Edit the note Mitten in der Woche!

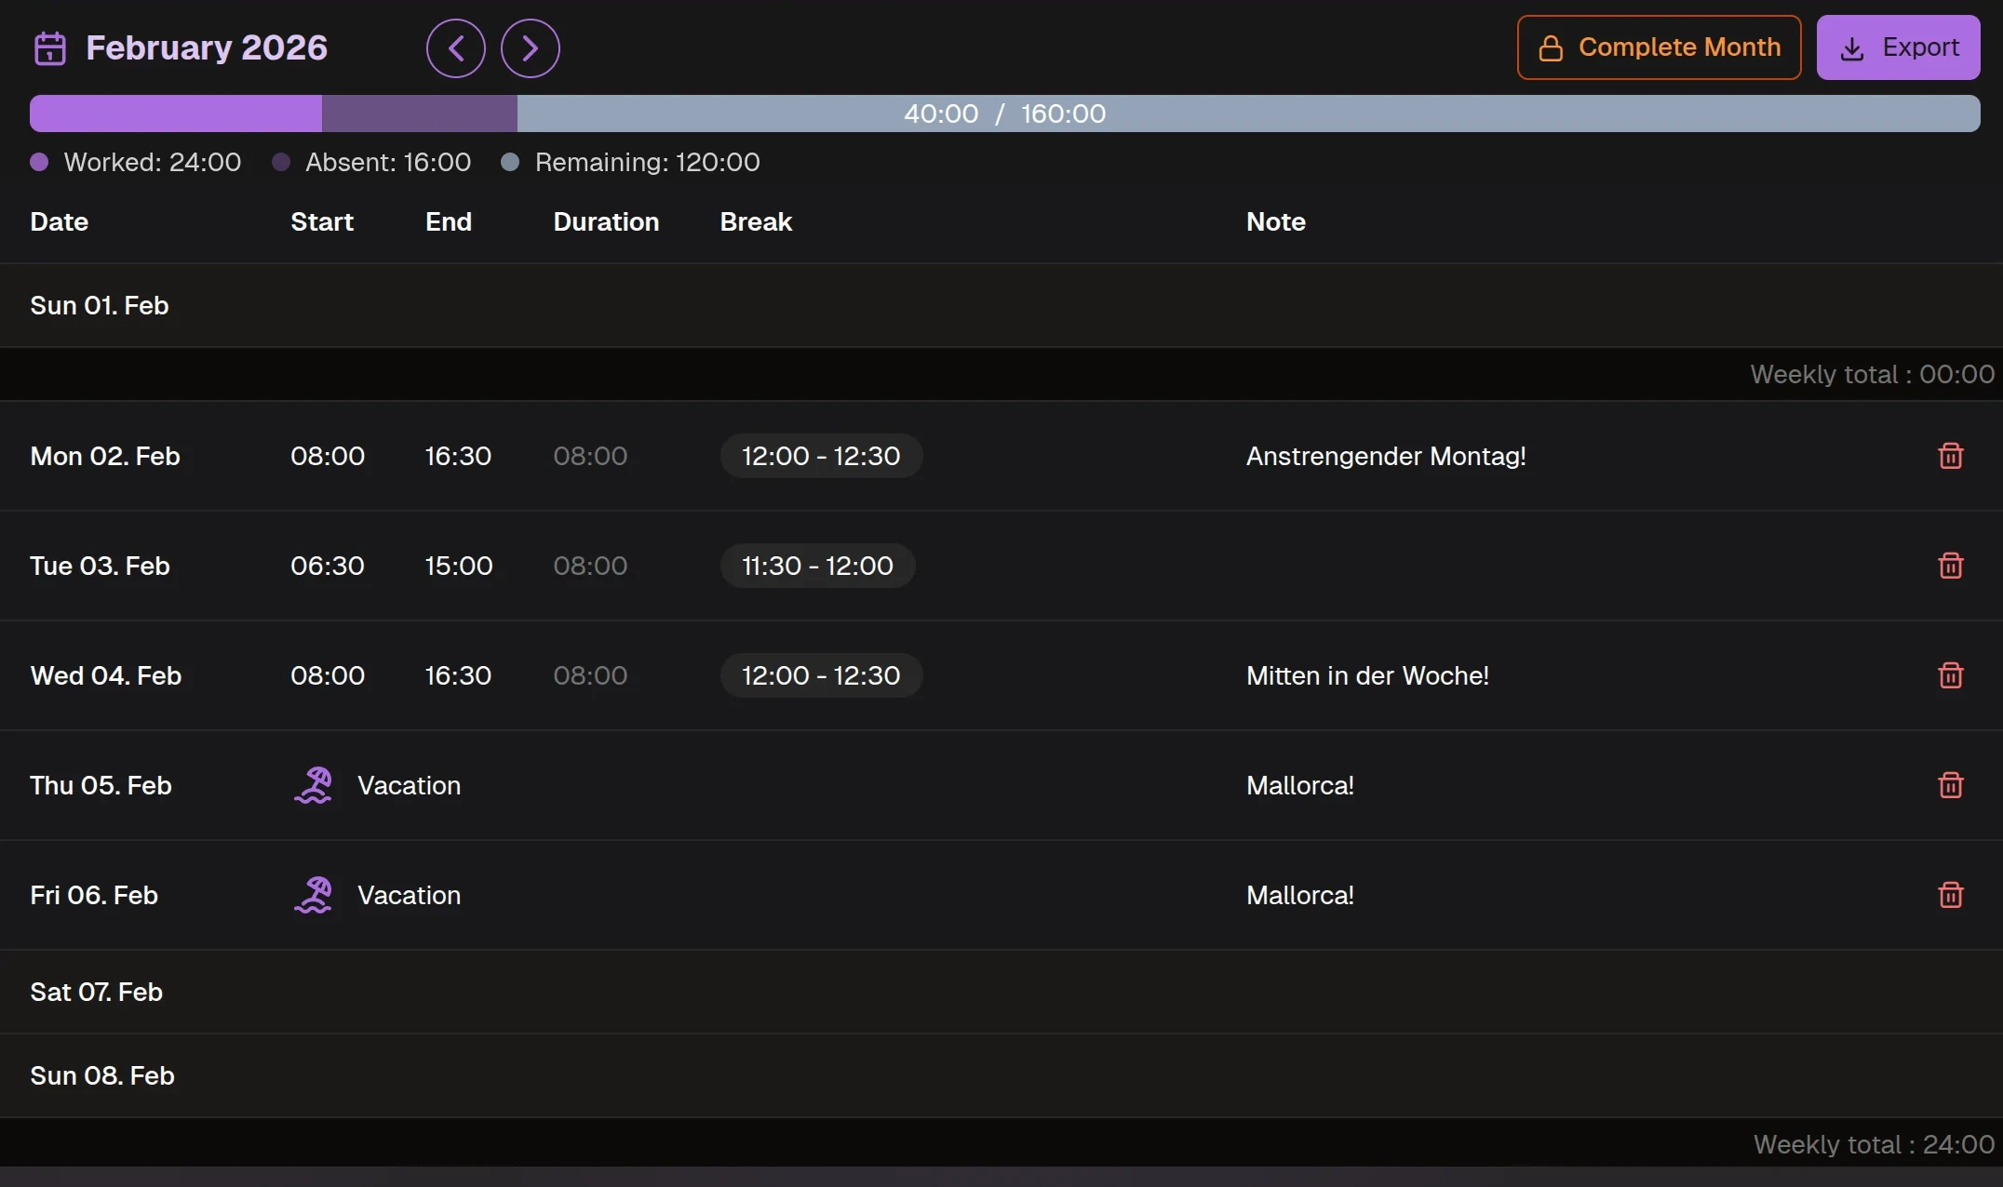pyautogui.click(x=1367, y=675)
